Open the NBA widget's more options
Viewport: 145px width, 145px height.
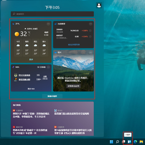tap(48, 67)
